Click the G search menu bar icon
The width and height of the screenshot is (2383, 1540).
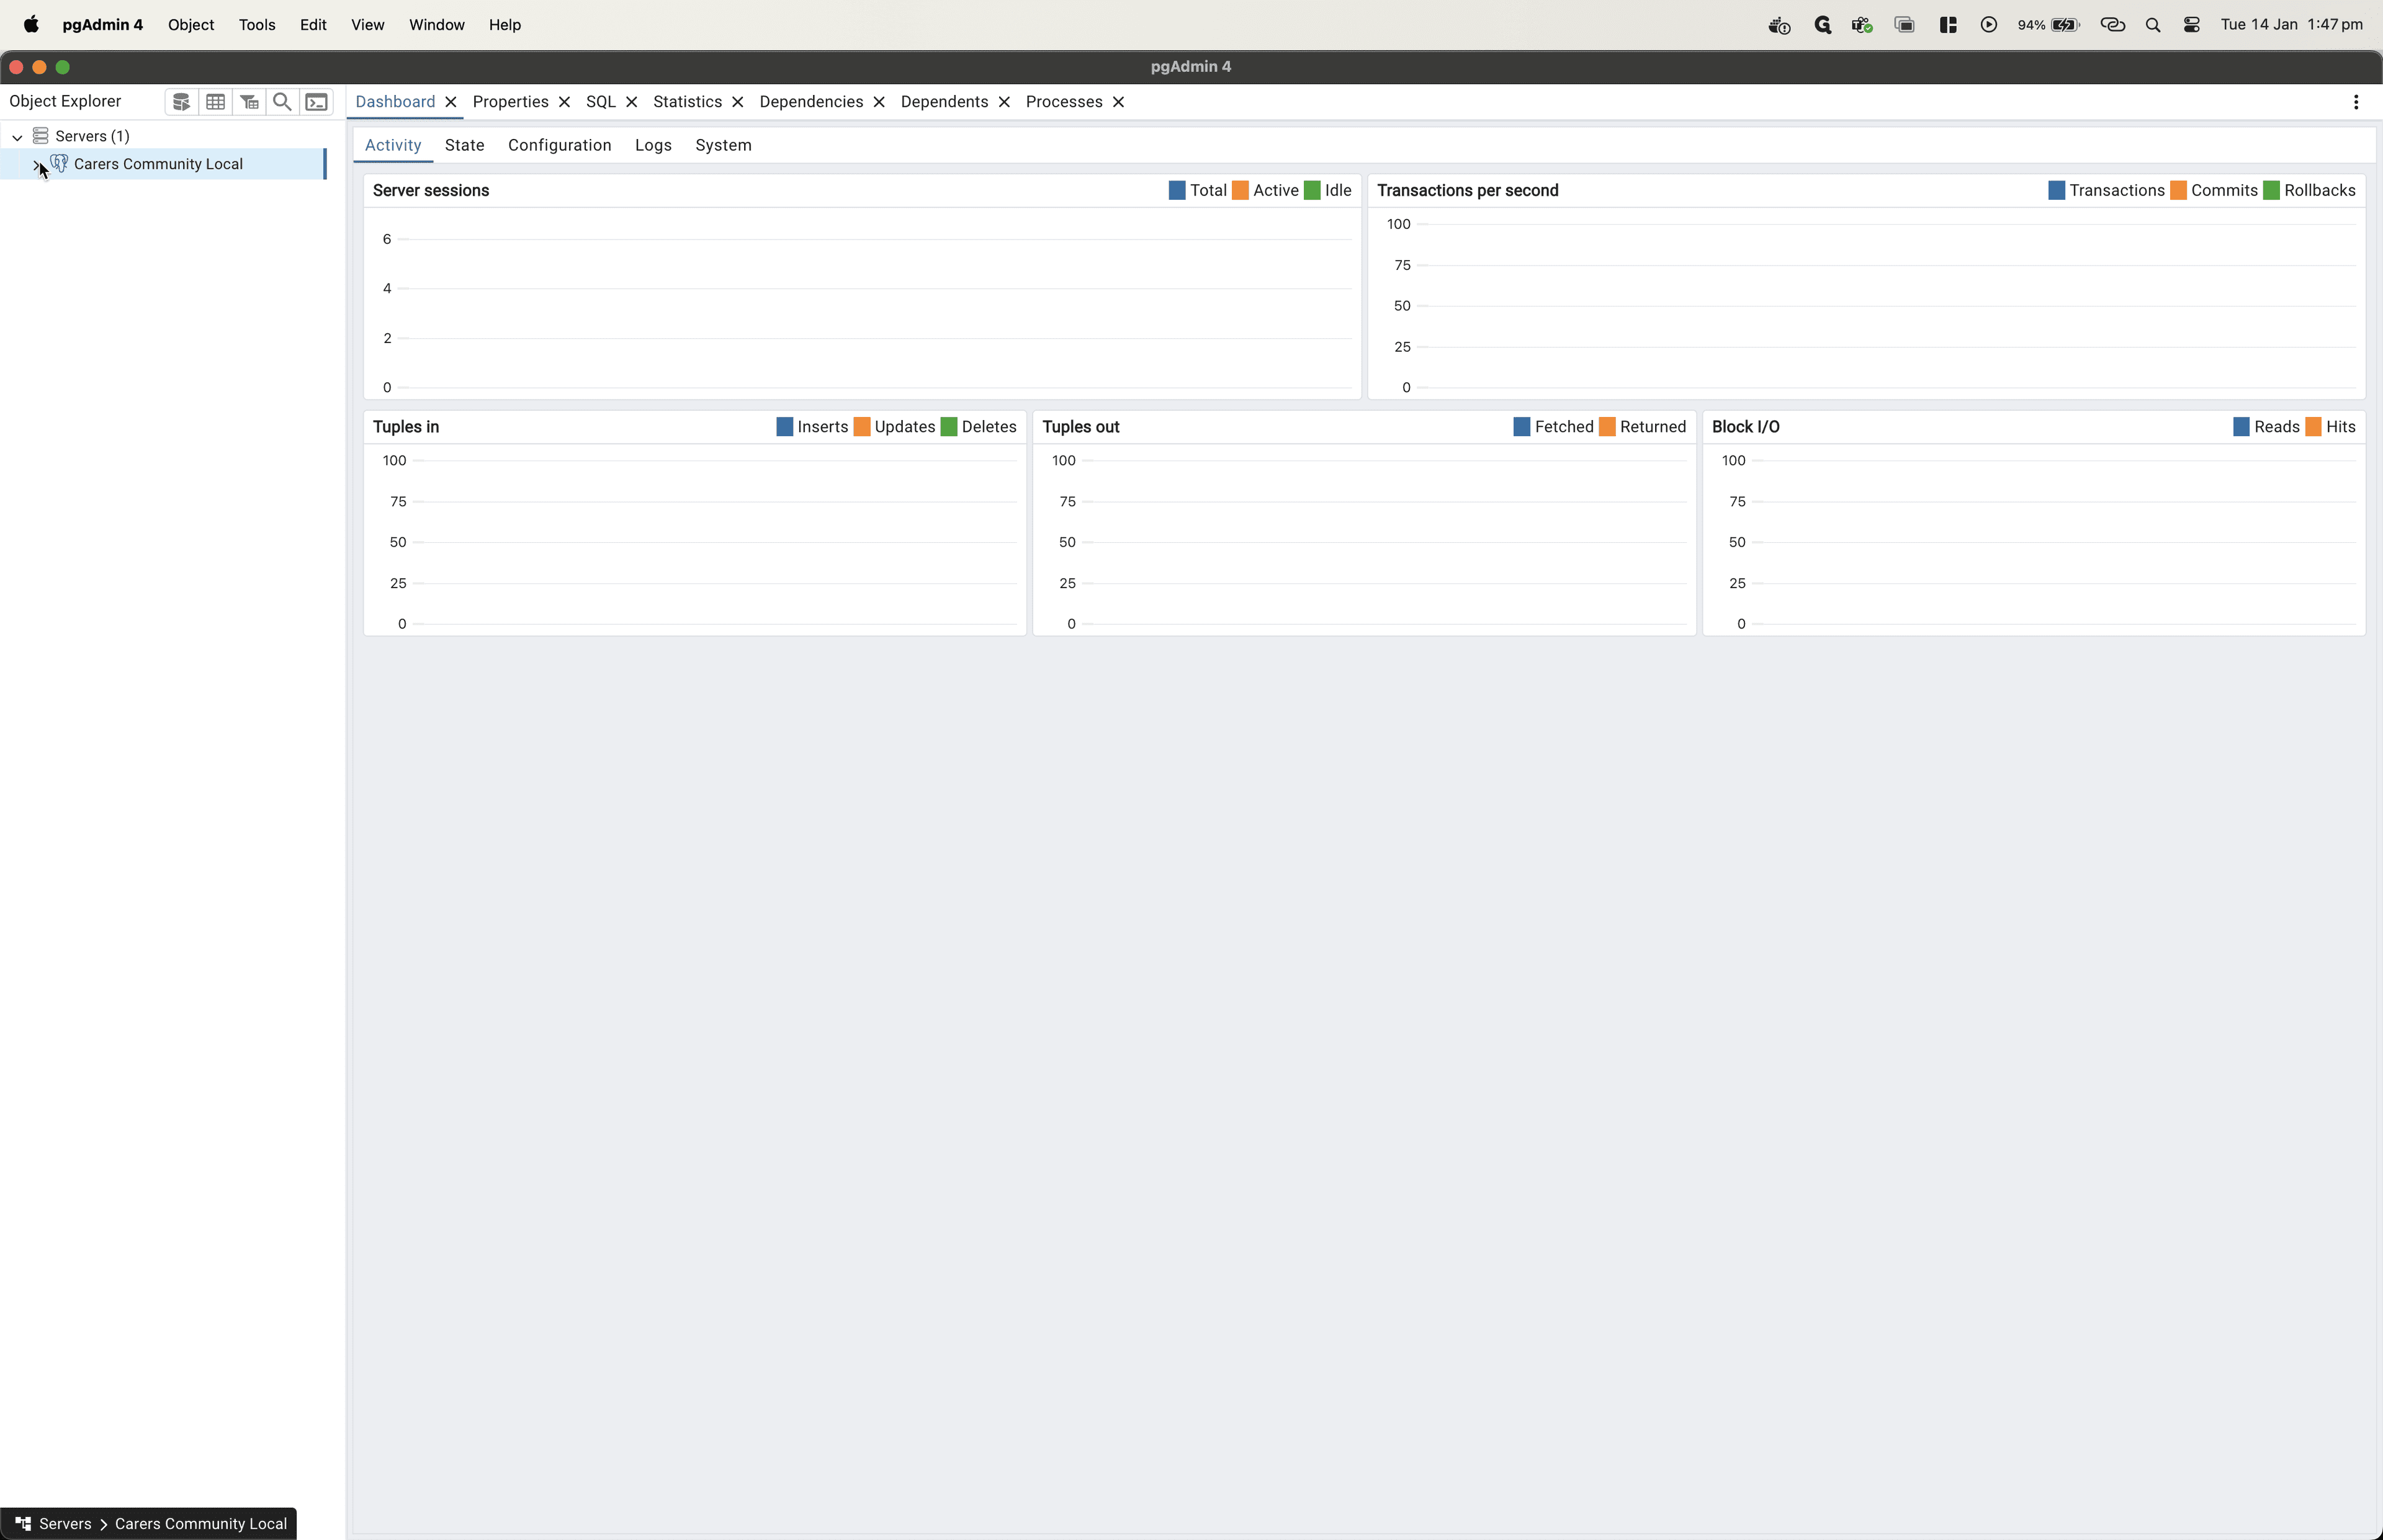coord(1822,25)
